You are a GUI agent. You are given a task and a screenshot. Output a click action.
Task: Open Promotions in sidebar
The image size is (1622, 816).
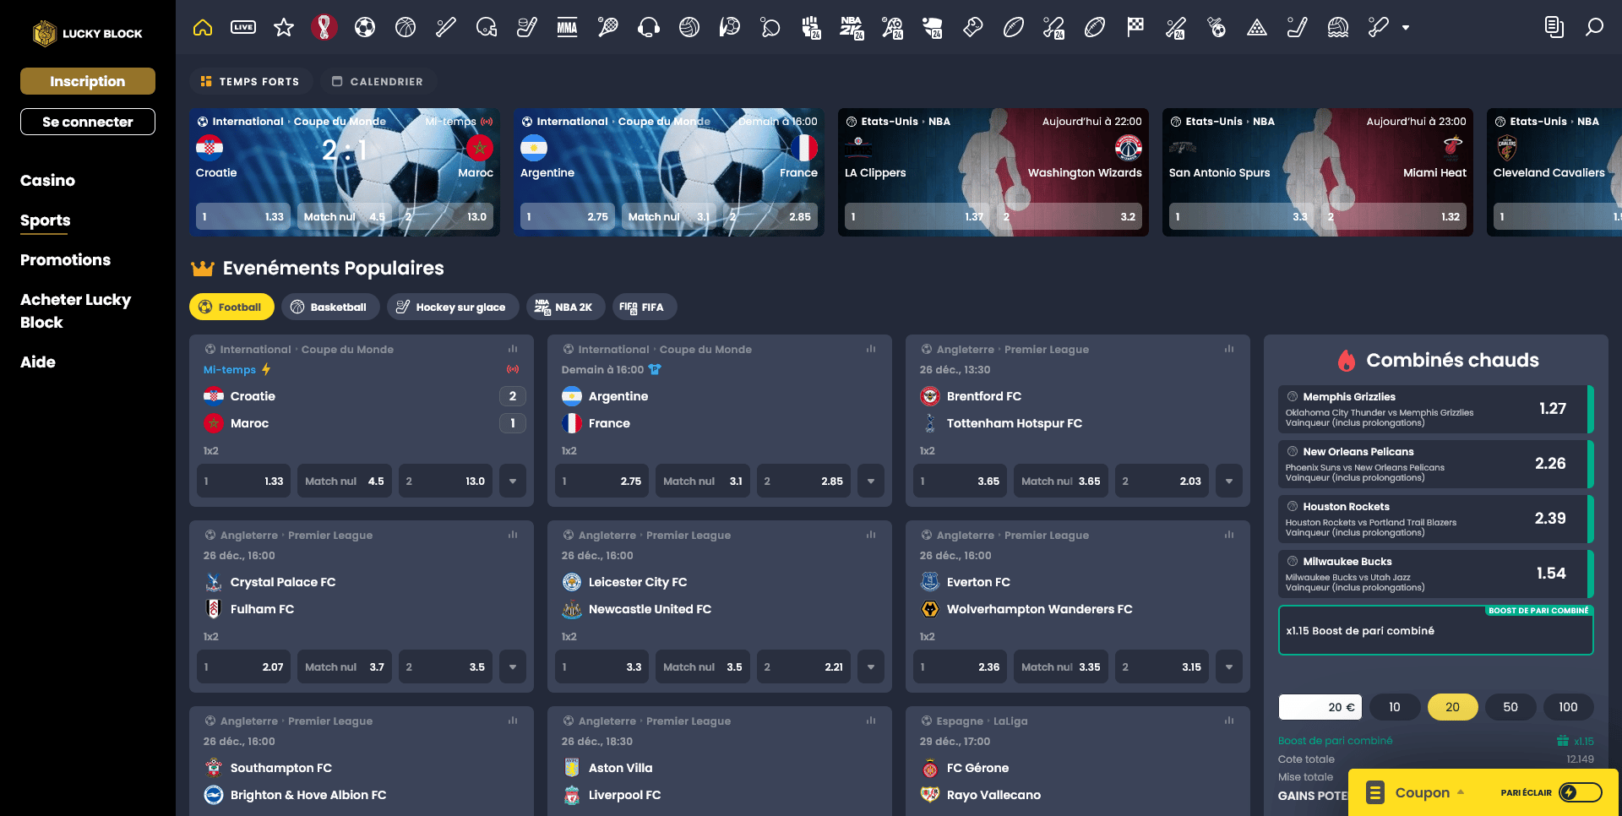65,260
